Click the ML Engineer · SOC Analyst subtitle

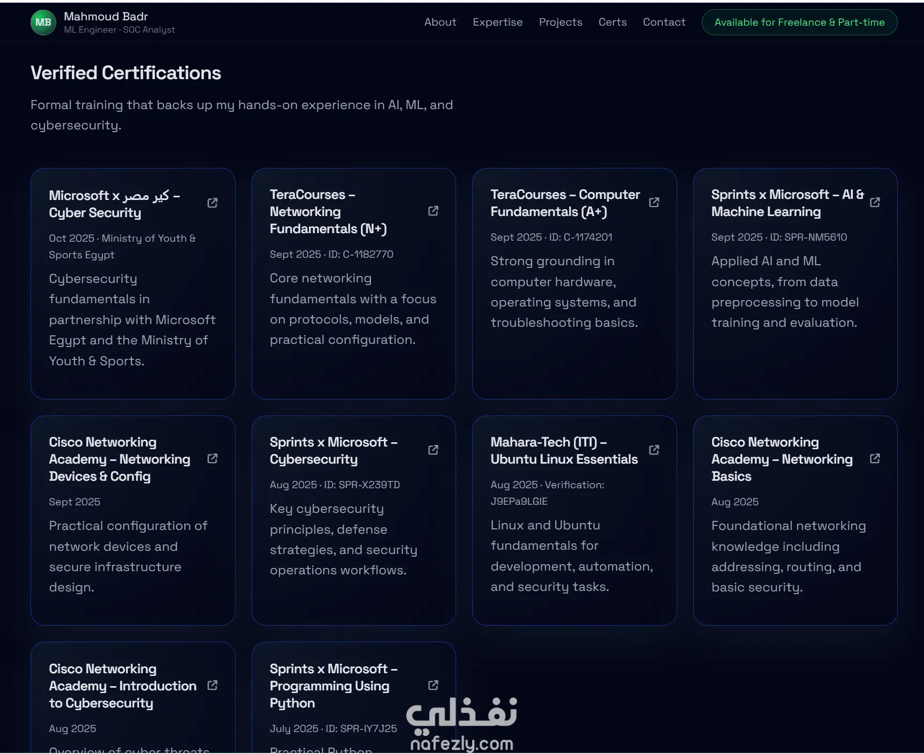(119, 30)
